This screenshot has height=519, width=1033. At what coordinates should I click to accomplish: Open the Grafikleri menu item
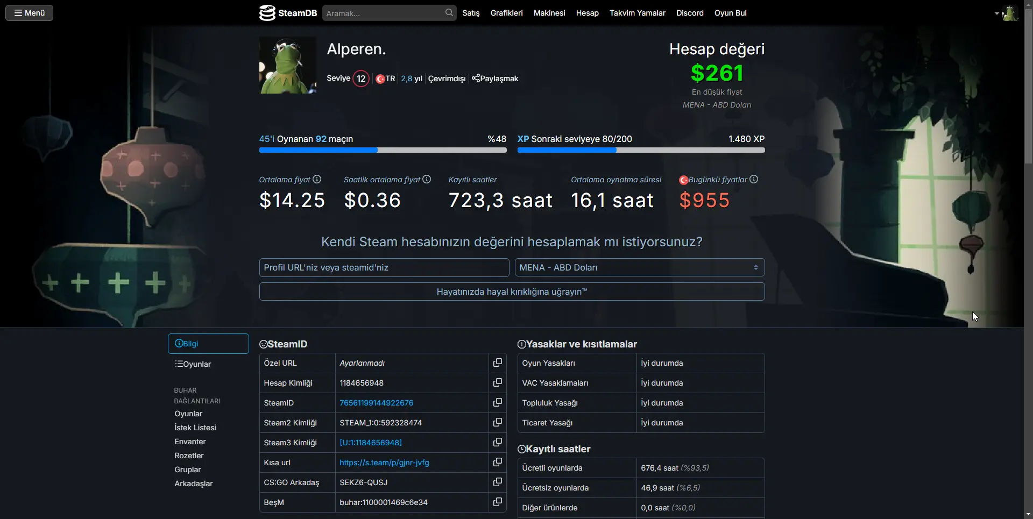coord(506,13)
